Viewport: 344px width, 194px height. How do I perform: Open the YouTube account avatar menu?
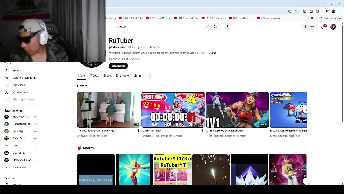point(333,27)
